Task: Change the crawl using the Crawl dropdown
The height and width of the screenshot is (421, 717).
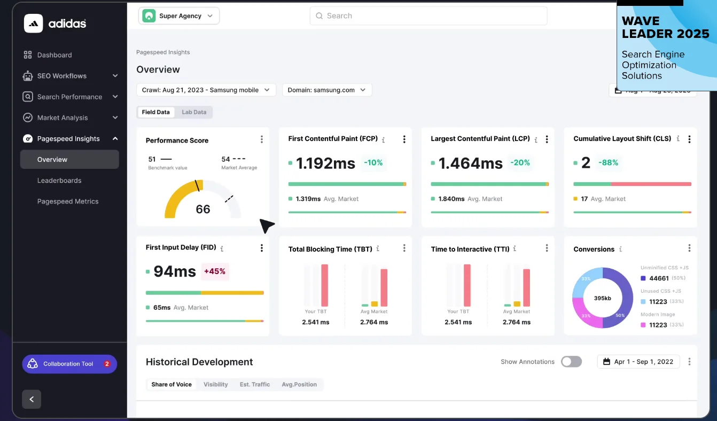Action: 206,90
